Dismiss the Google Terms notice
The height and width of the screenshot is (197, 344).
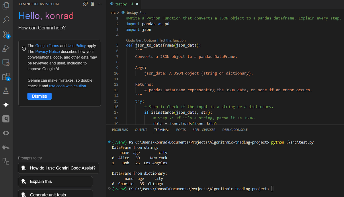coord(39,96)
